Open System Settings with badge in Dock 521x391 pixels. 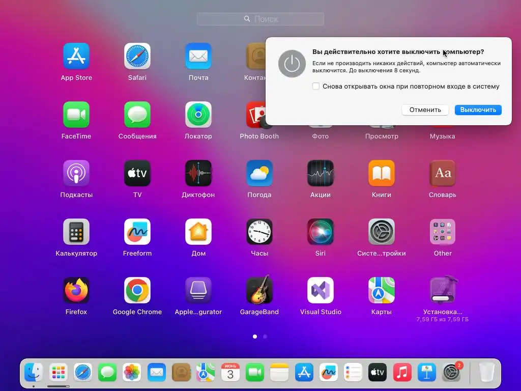pos(451,372)
